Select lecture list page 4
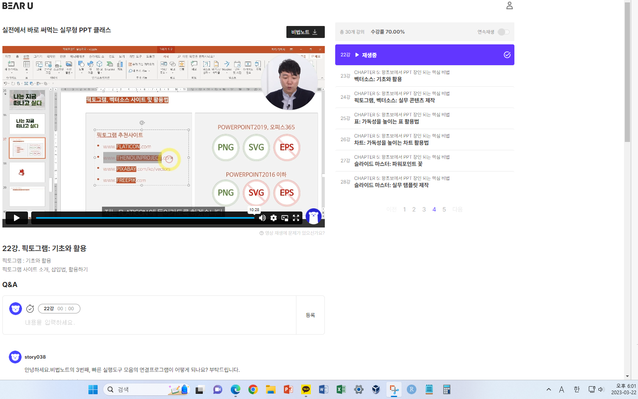Screen dimensions: 638x399 point(434,209)
